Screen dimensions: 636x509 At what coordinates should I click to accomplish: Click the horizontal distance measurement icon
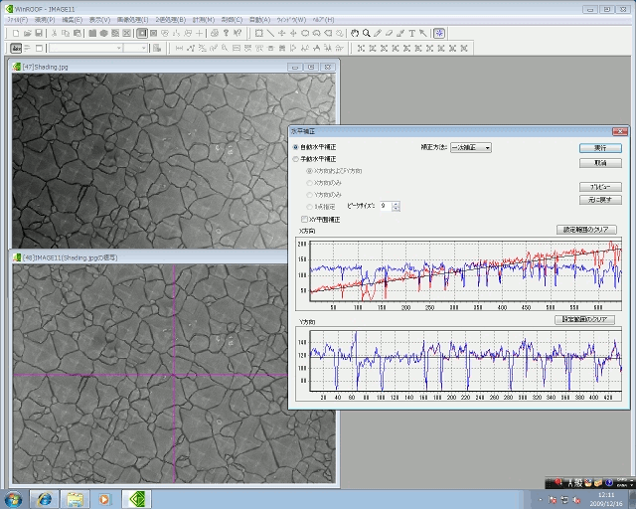point(179,48)
